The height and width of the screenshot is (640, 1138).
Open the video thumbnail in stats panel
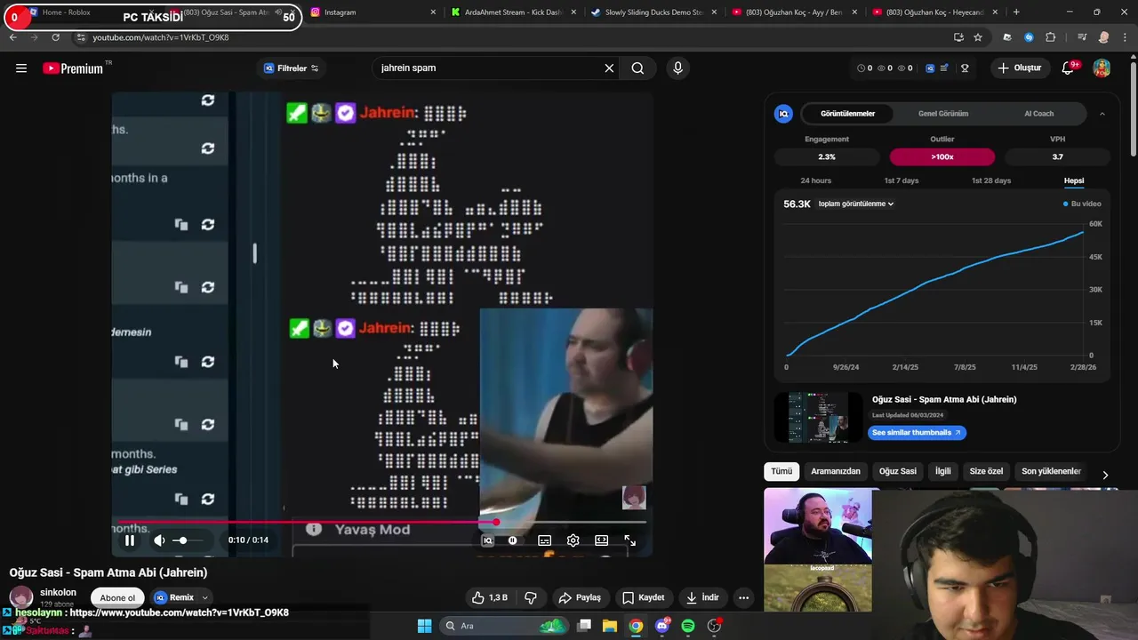click(818, 417)
